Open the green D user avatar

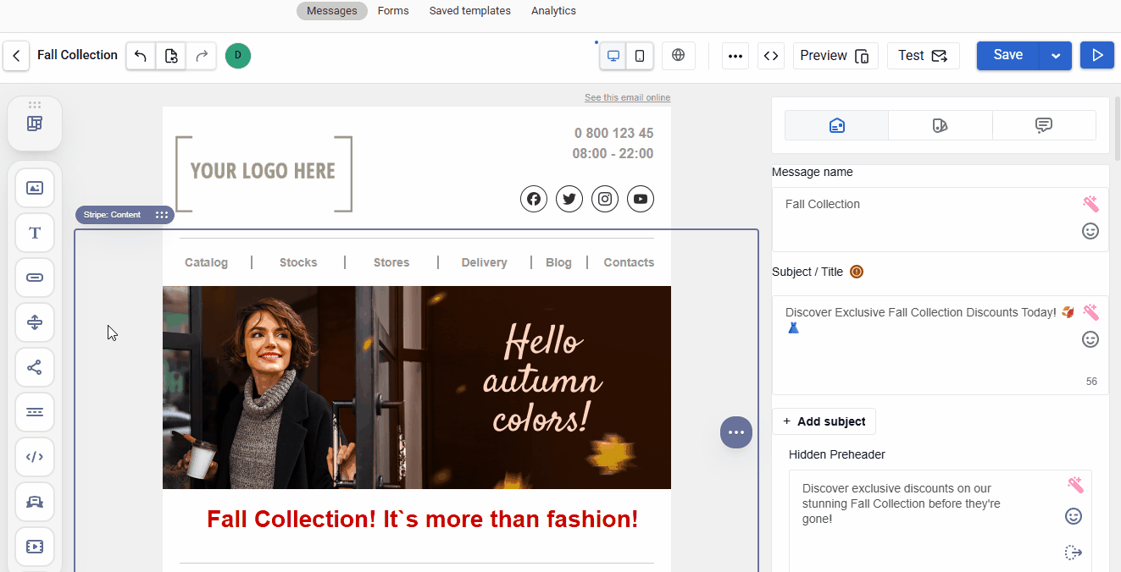pos(238,56)
